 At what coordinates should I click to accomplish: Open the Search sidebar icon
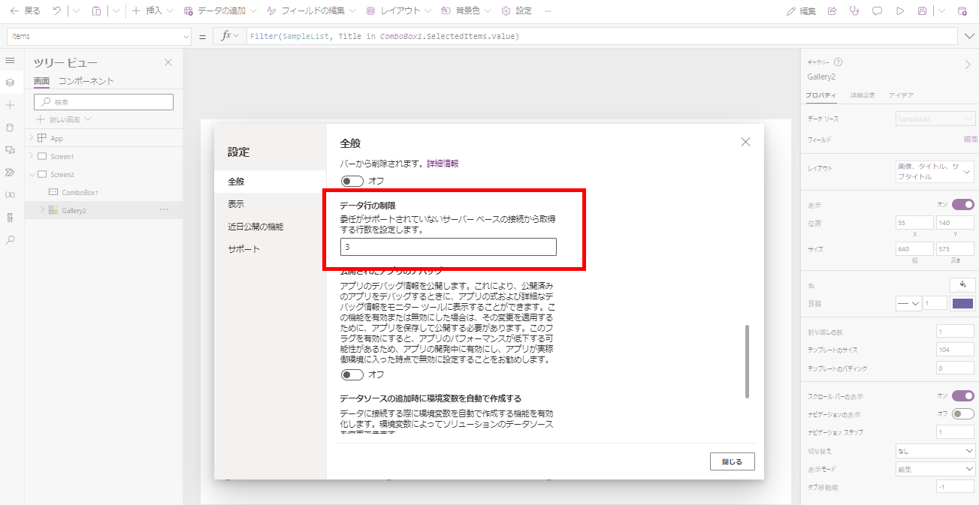11,239
